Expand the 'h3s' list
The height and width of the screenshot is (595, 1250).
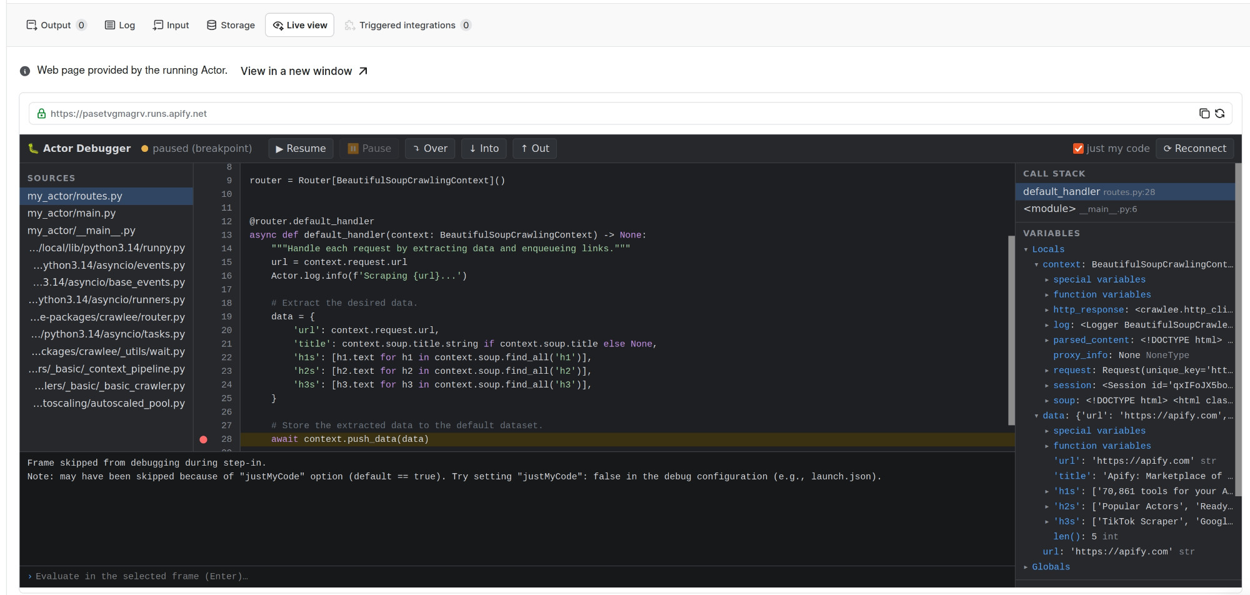[x=1047, y=522]
